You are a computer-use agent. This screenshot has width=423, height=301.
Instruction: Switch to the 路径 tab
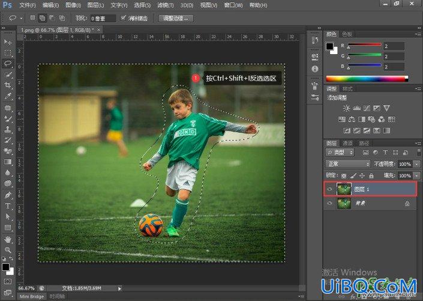tap(364, 143)
